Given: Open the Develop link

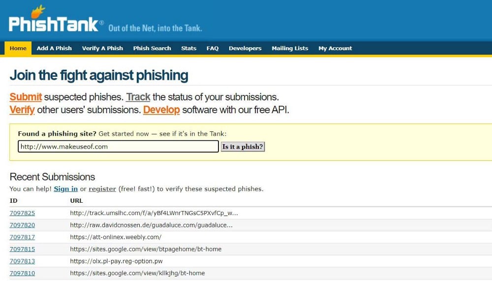Looking at the screenshot, I should [161, 110].
